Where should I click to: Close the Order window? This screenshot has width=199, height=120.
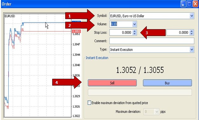point(196,4)
